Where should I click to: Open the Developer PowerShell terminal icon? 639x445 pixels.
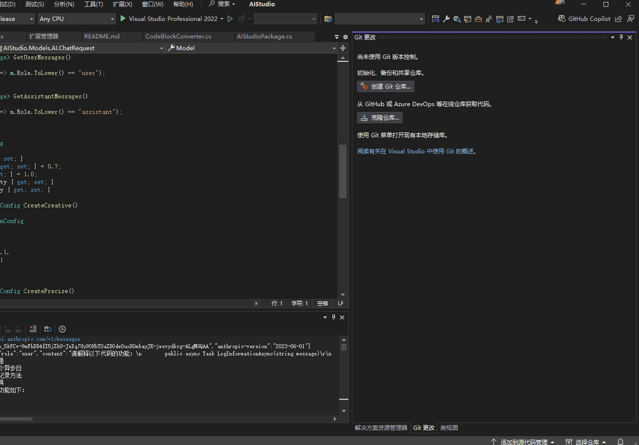(522, 19)
